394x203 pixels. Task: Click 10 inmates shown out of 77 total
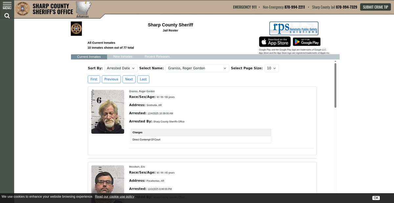coord(111,48)
